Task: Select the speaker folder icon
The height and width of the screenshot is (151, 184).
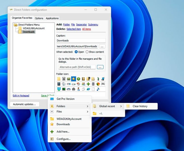Action: coord(64,79)
